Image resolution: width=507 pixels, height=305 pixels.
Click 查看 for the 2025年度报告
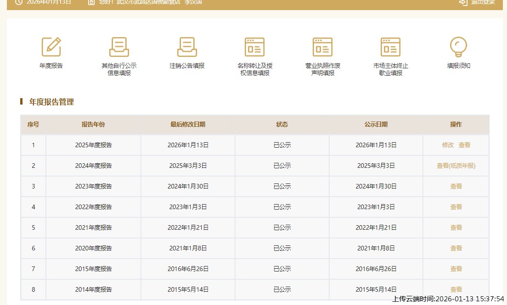click(x=464, y=145)
